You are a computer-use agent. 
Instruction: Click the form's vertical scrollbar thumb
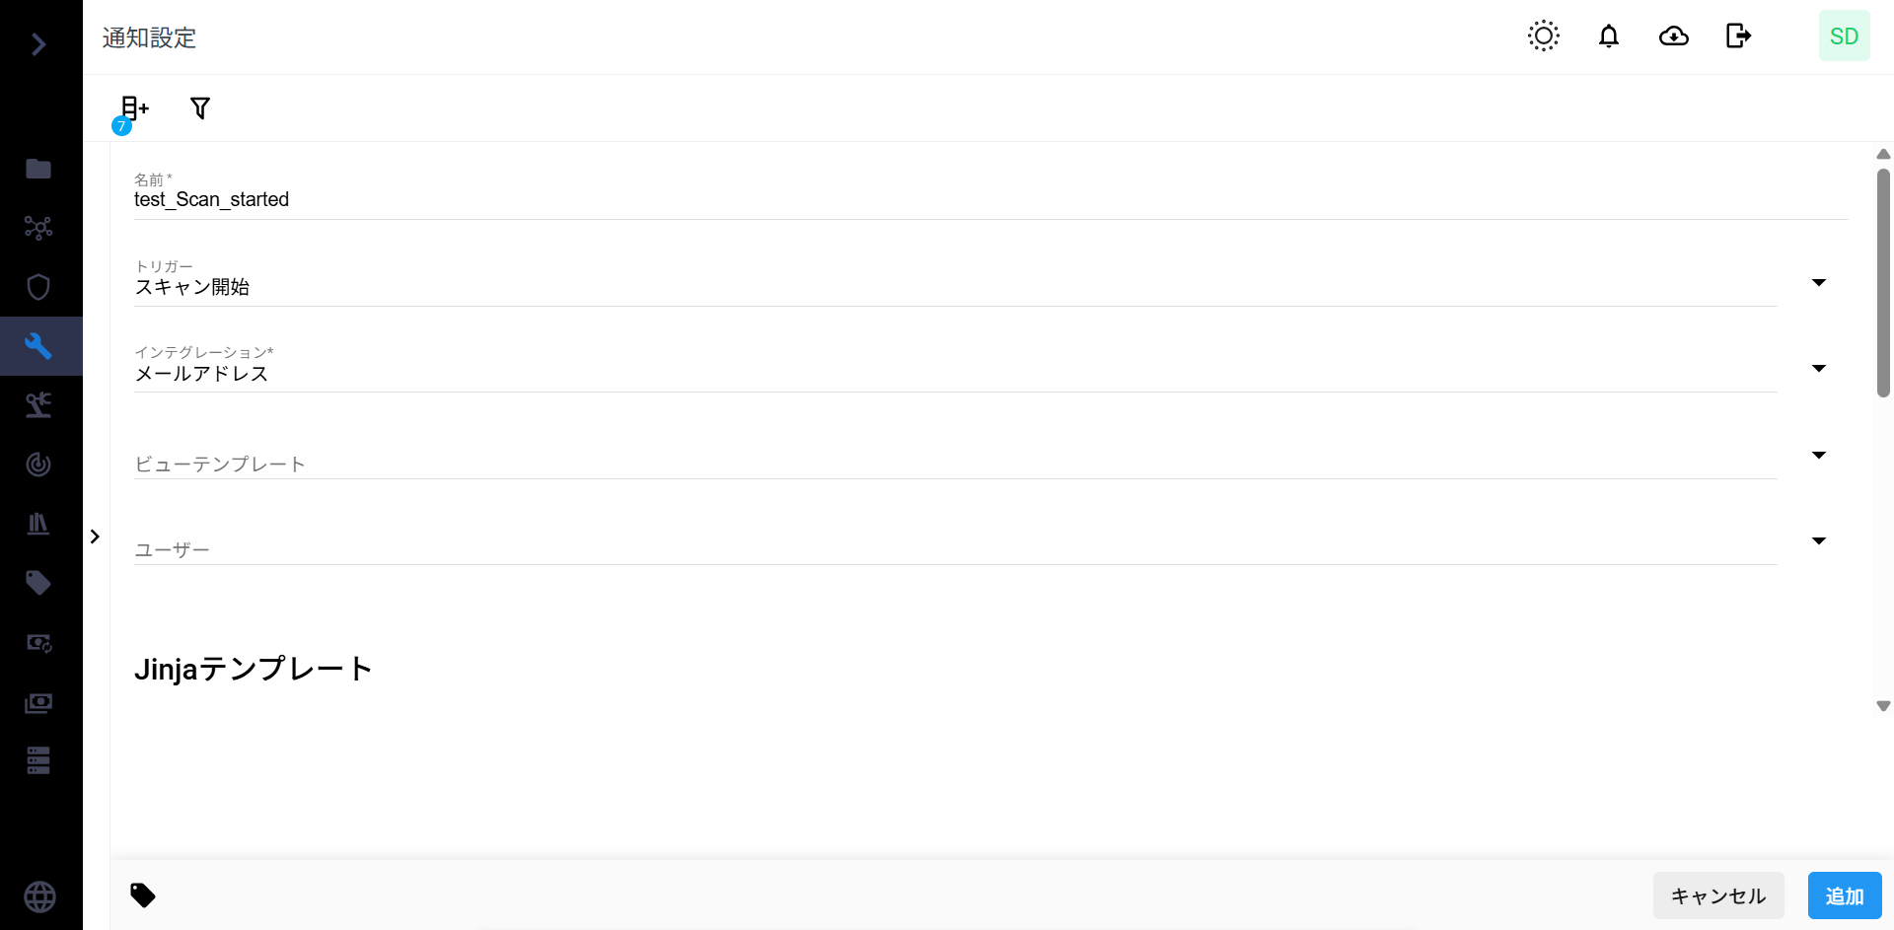click(1883, 283)
